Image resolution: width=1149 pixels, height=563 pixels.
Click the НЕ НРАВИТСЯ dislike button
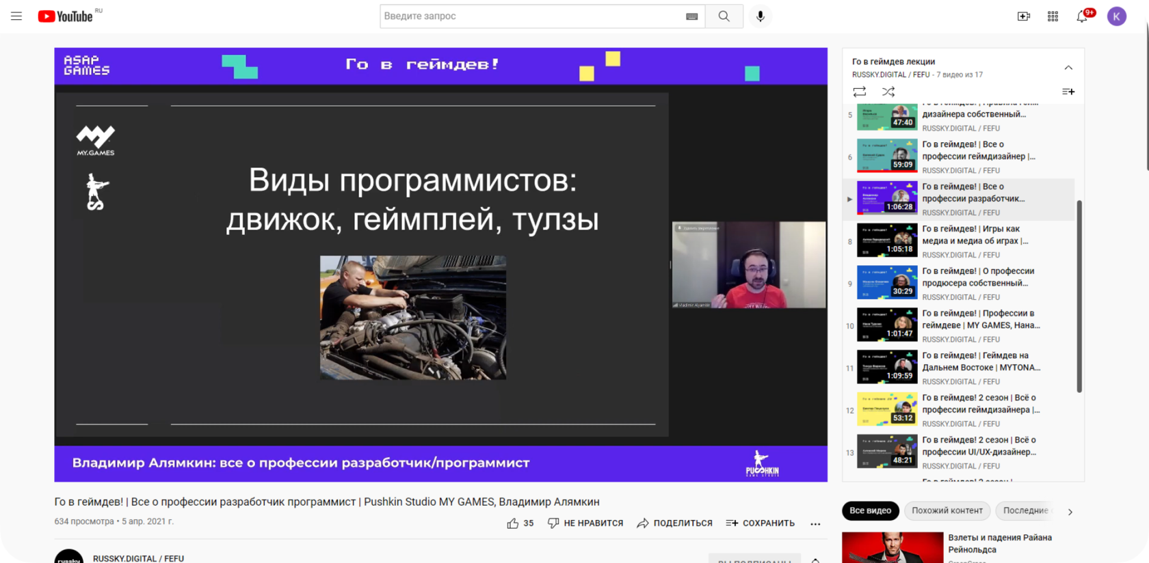point(585,523)
